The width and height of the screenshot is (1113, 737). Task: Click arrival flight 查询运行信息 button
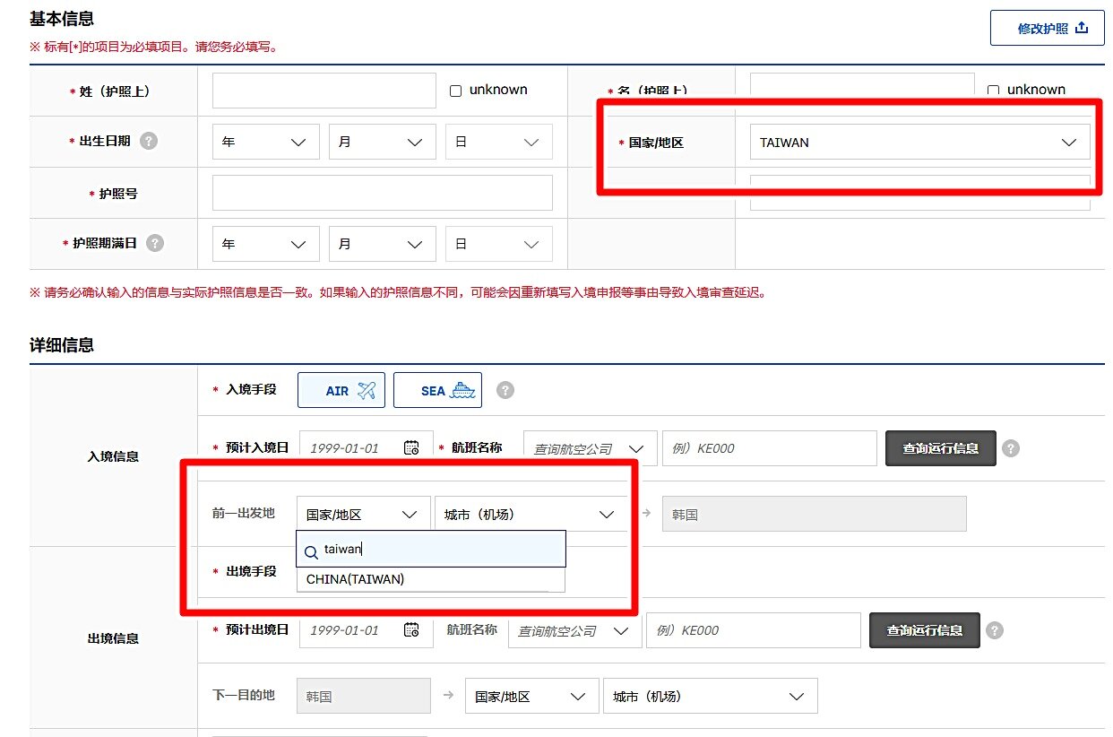click(940, 448)
